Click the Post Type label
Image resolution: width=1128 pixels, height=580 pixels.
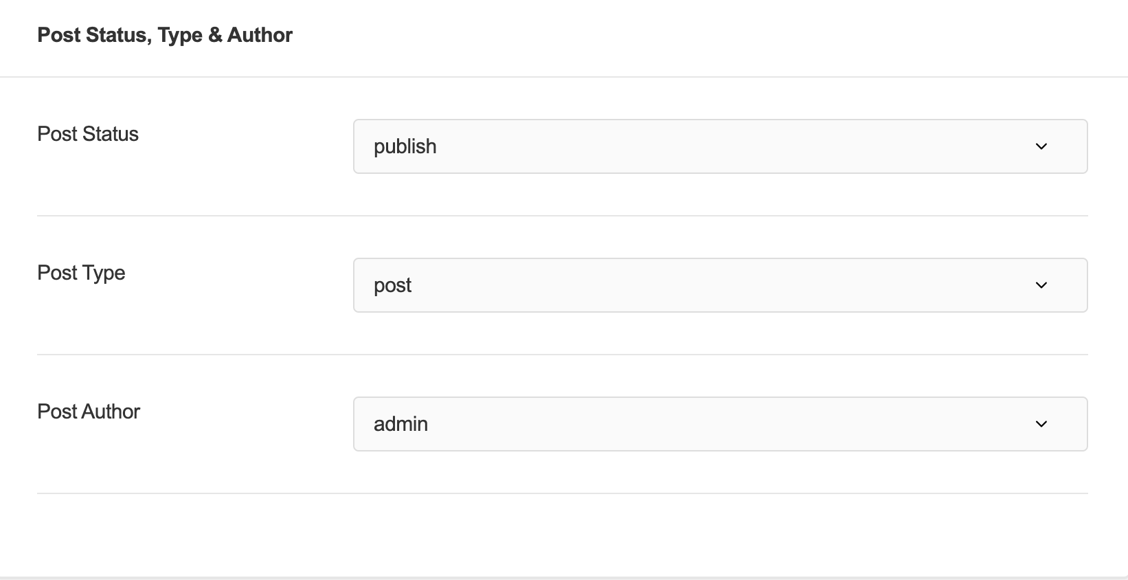[x=81, y=273]
